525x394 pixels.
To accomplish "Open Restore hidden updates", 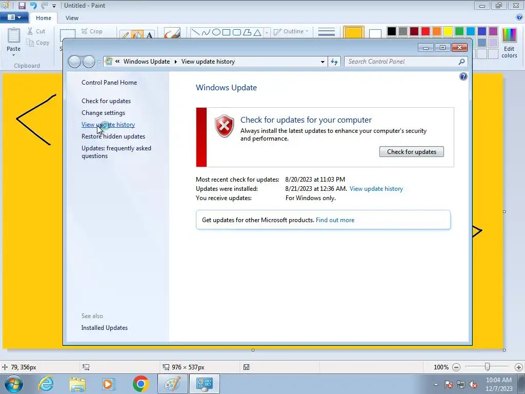I will 113,136.
